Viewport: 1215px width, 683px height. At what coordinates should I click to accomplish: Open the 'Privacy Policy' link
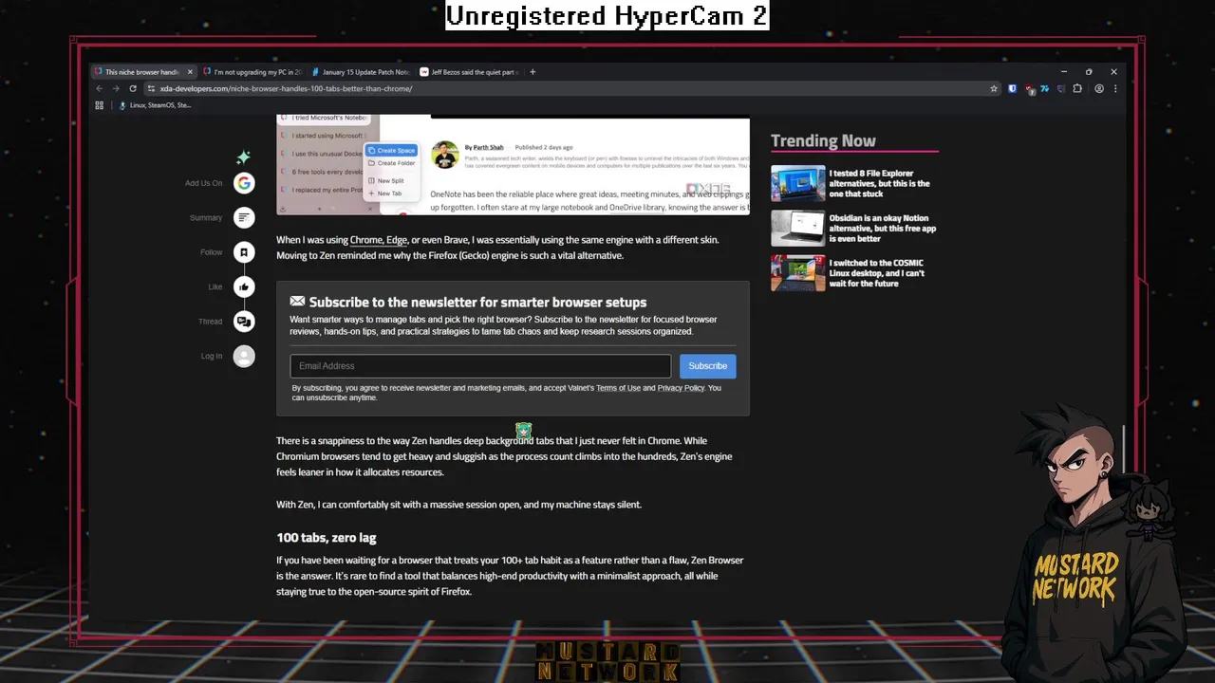tap(681, 388)
